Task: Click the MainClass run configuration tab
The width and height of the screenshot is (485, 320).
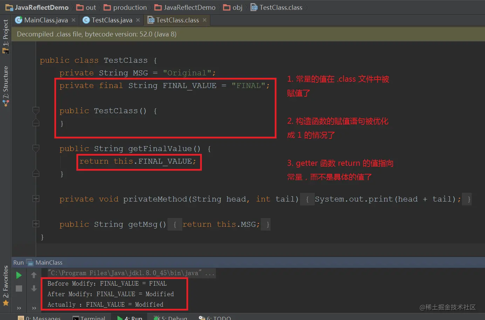Action: [x=45, y=263]
